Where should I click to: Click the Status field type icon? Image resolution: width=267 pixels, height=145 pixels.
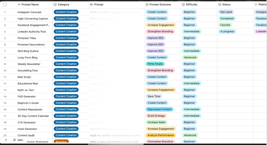click(x=220, y=4)
